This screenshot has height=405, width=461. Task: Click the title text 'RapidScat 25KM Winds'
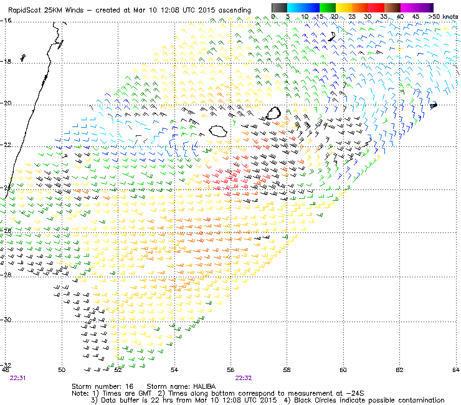46,11
